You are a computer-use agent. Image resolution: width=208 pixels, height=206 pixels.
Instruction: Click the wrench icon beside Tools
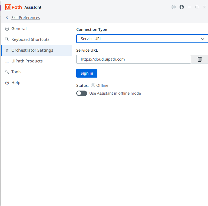(7, 72)
